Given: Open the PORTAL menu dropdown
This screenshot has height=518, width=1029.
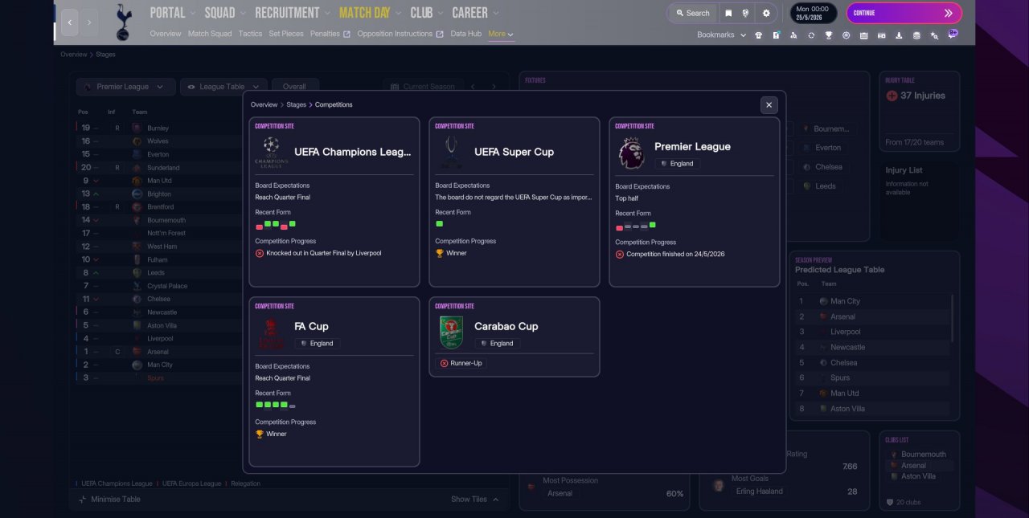Looking at the screenshot, I should pyautogui.click(x=173, y=13).
